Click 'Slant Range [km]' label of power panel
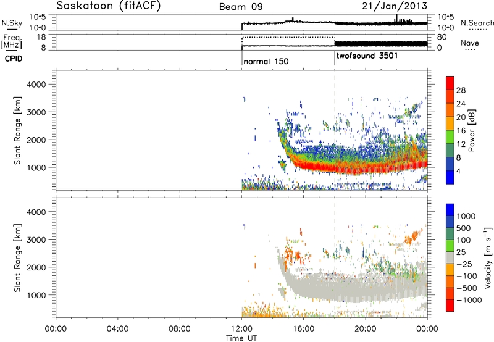Viewport: 494px width, 342px height. pyautogui.click(x=17, y=130)
